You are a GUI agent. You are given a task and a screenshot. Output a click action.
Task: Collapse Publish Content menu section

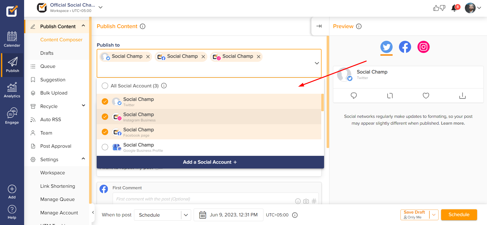pos(83,26)
